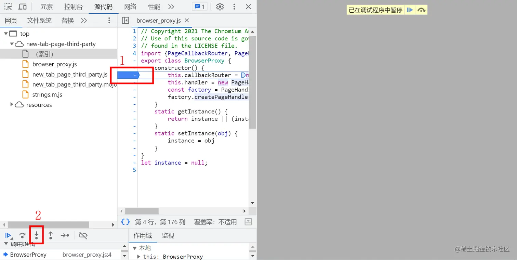This screenshot has height=260, width=517.
Task: Click the 第 4 行, 第 176 列 position indicator
Action: [x=160, y=222]
